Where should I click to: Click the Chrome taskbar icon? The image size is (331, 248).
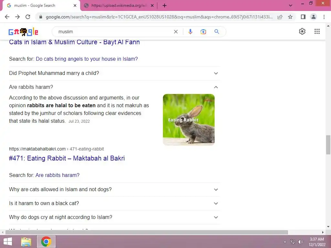tap(46, 242)
